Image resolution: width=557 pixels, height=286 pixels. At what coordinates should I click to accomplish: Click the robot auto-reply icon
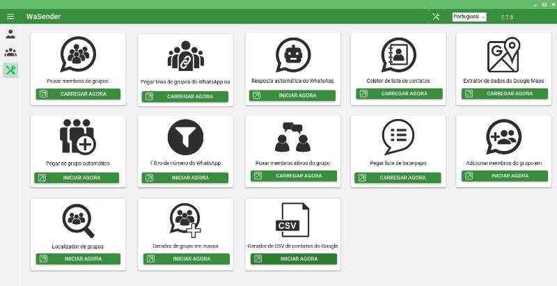coord(293,55)
